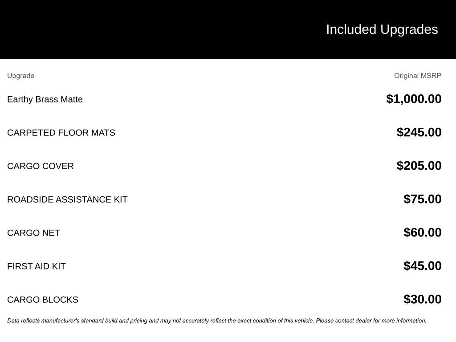This screenshot has width=456, height=342.
Task: Click the "Data reflects manufacturer's" disclaimer sentence
Action: click(x=160, y=321)
